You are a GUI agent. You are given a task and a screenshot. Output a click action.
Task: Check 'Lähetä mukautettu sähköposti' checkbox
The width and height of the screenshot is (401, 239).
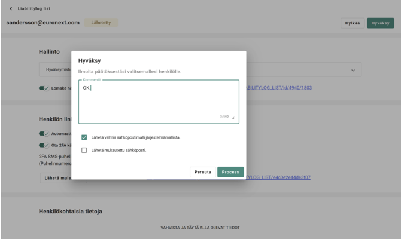pos(84,150)
